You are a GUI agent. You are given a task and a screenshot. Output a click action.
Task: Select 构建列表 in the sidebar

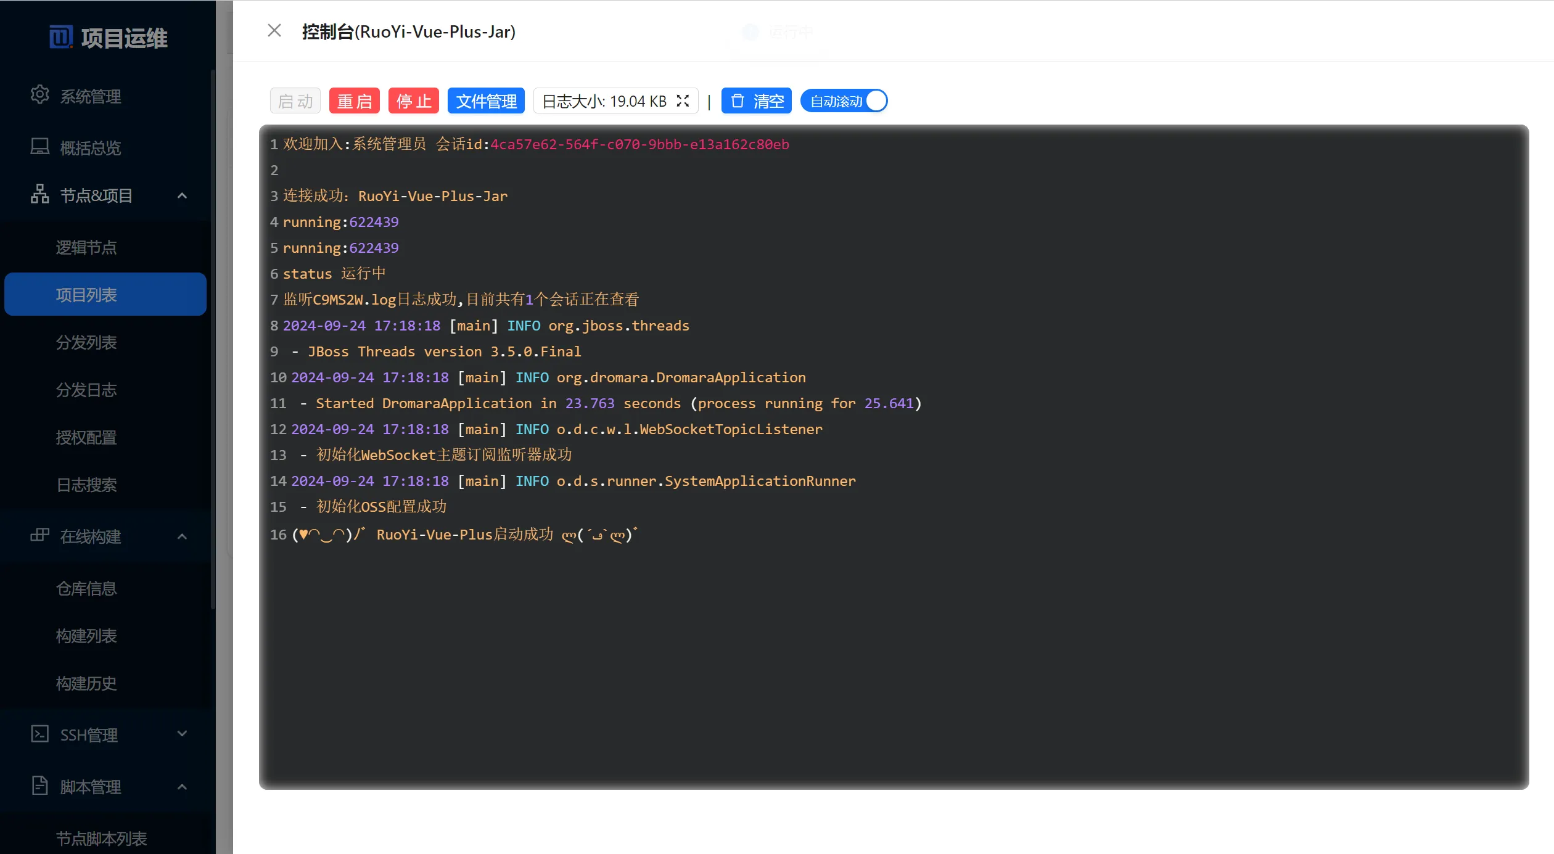click(86, 636)
